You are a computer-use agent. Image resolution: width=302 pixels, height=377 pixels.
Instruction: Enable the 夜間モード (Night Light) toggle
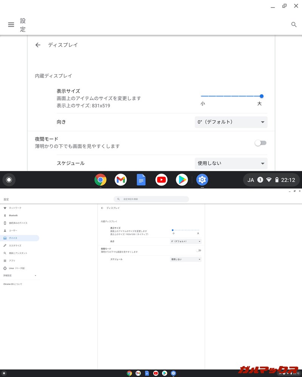click(x=260, y=143)
